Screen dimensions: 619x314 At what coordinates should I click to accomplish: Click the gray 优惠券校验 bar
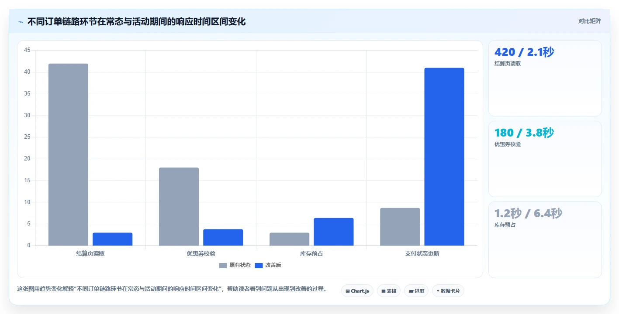click(x=179, y=207)
